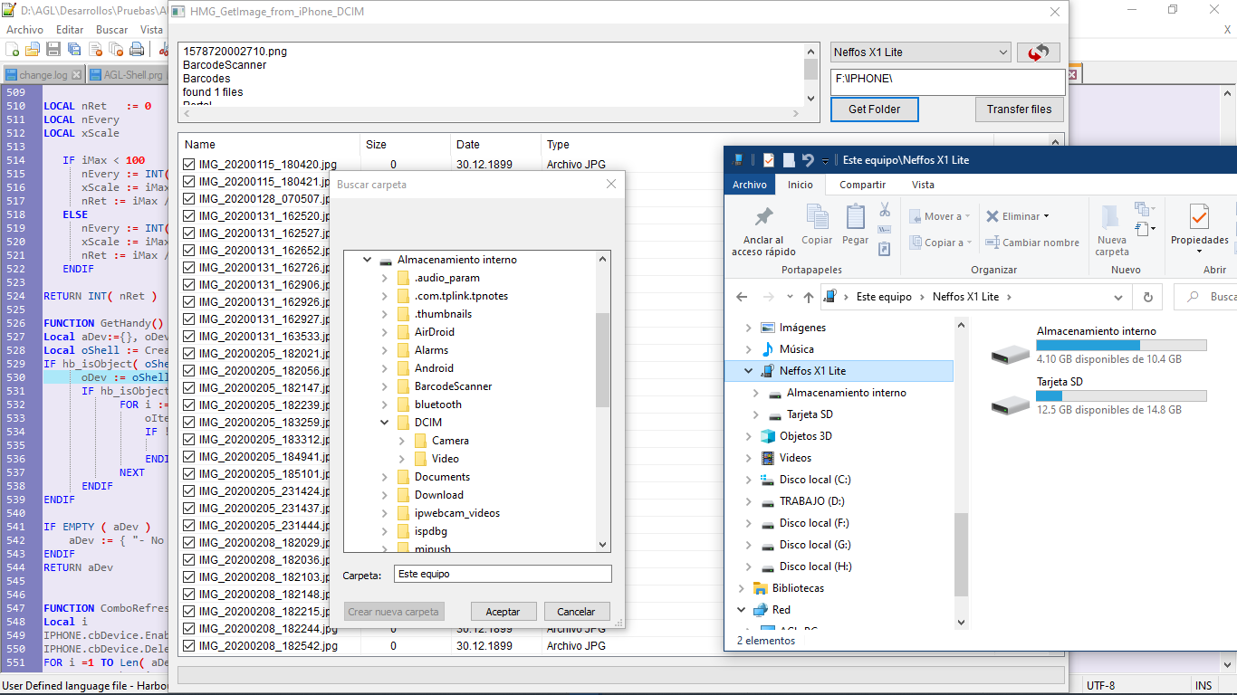Open Archivo tab in Explorer

coord(749,185)
